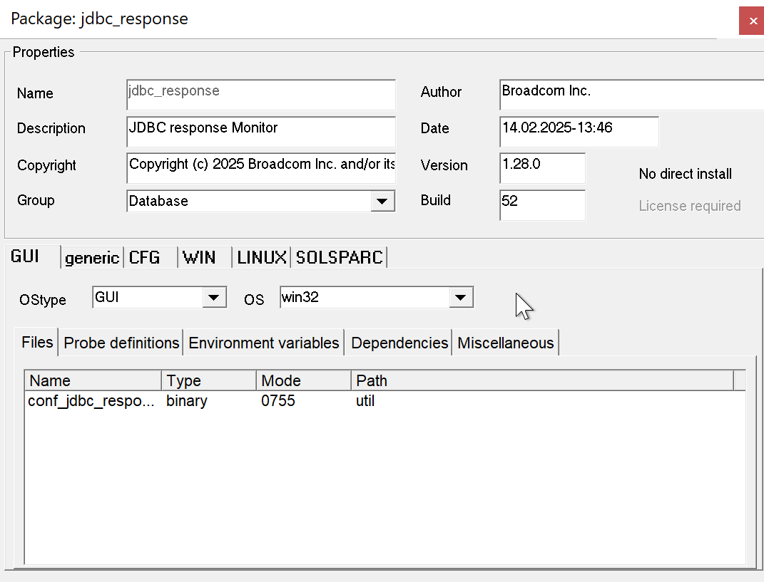Screen dimensions: 764x582
Task: Open the Probe definitions tab
Action: [121, 343]
